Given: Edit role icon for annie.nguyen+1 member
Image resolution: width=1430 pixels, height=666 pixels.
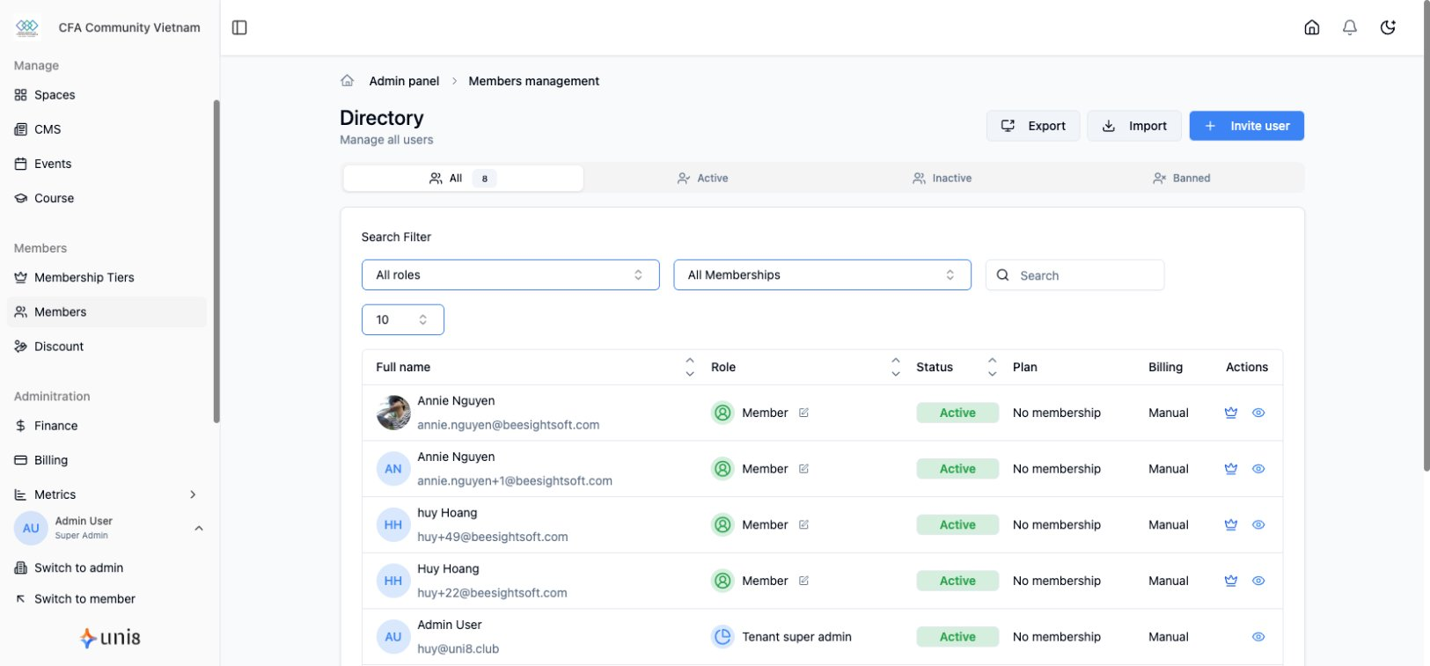Looking at the screenshot, I should [x=803, y=469].
